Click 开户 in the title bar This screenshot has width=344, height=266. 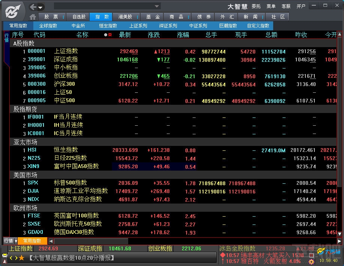coord(301,6)
